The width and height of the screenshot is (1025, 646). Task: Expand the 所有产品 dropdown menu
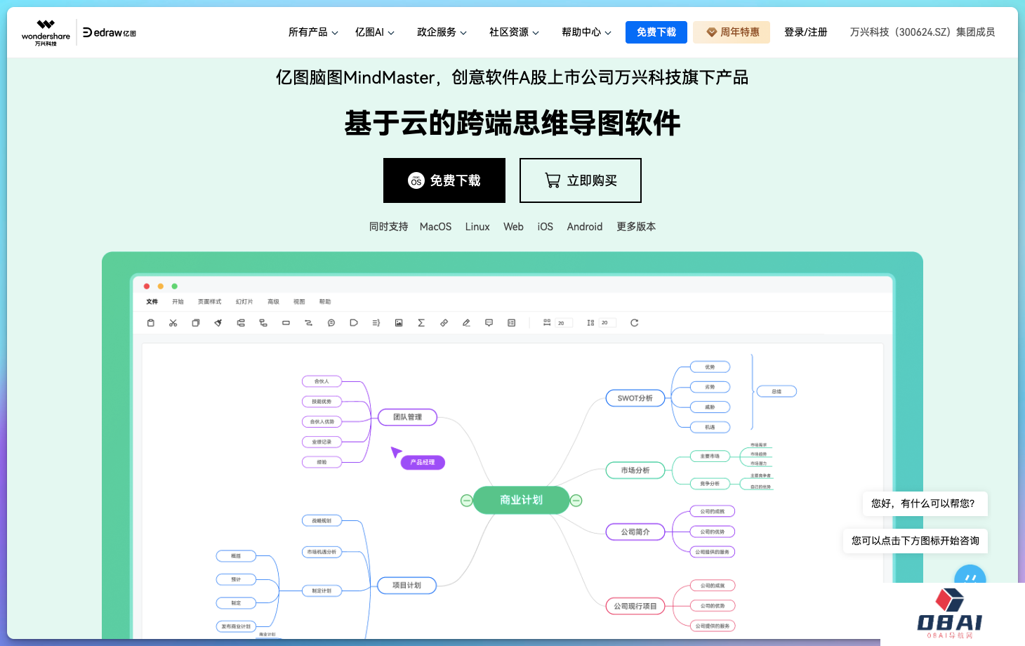[313, 32]
